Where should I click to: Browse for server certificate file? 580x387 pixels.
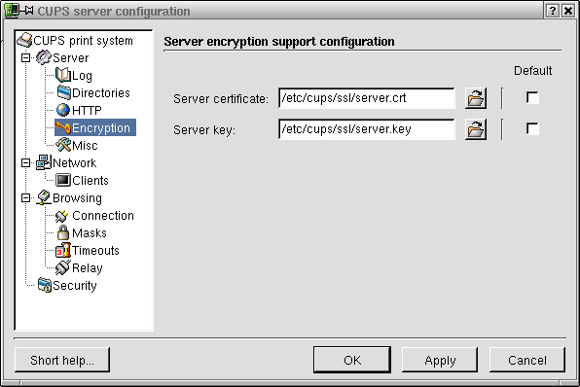pyautogui.click(x=475, y=98)
